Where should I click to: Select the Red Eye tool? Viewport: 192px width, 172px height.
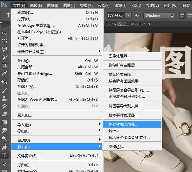[4, 82]
